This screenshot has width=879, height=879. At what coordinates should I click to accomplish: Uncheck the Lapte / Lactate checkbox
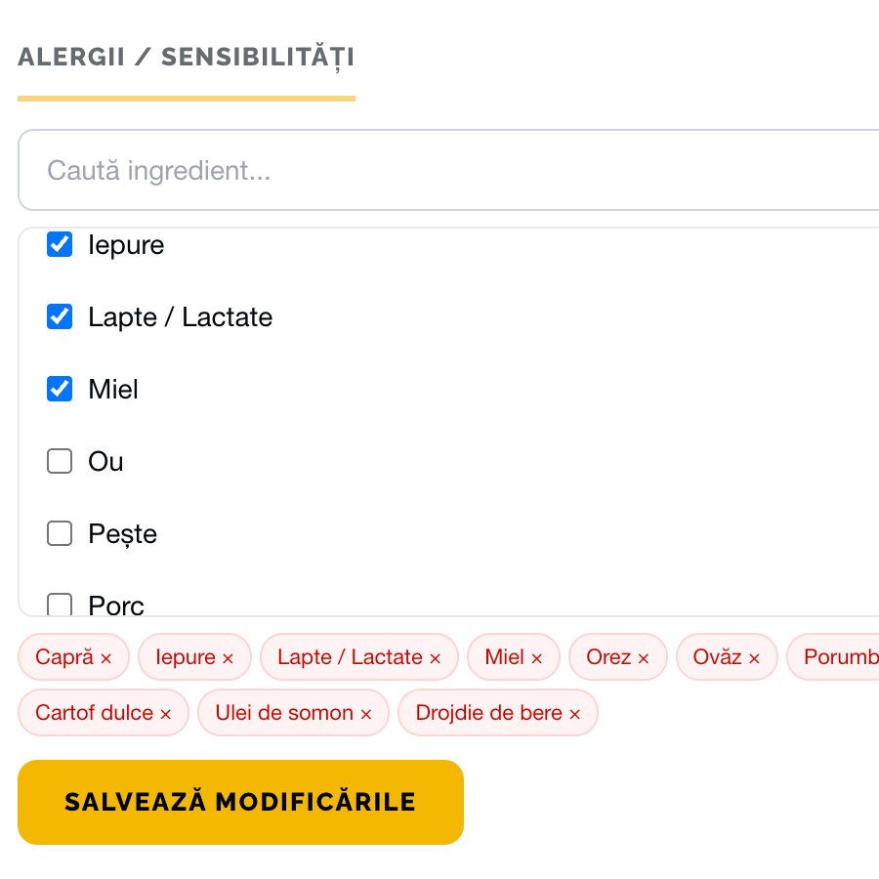pos(61,316)
